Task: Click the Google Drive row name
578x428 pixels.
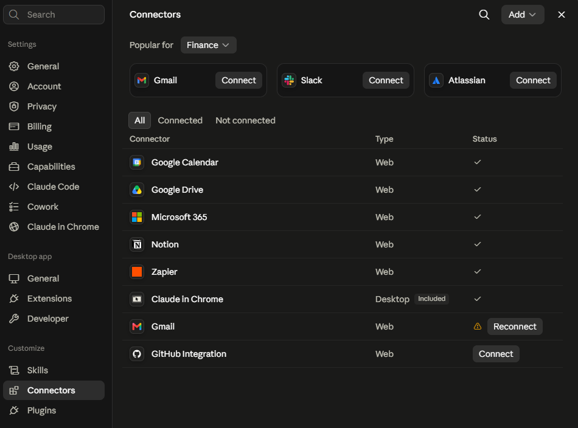Action: click(177, 190)
